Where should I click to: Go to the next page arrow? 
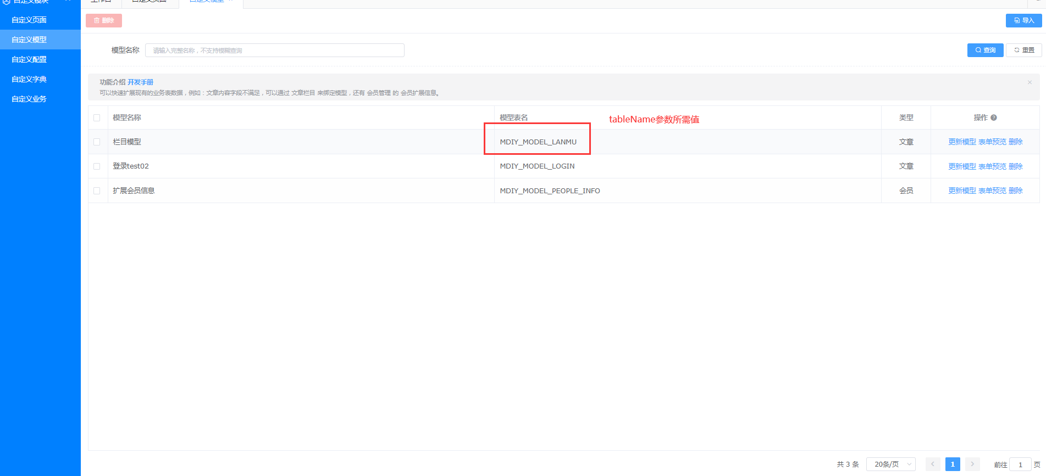point(972,464)
